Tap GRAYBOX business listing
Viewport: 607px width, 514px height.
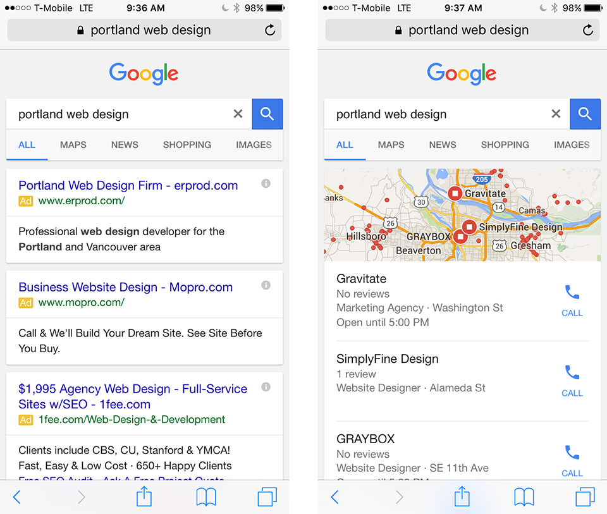coord(462,453)
